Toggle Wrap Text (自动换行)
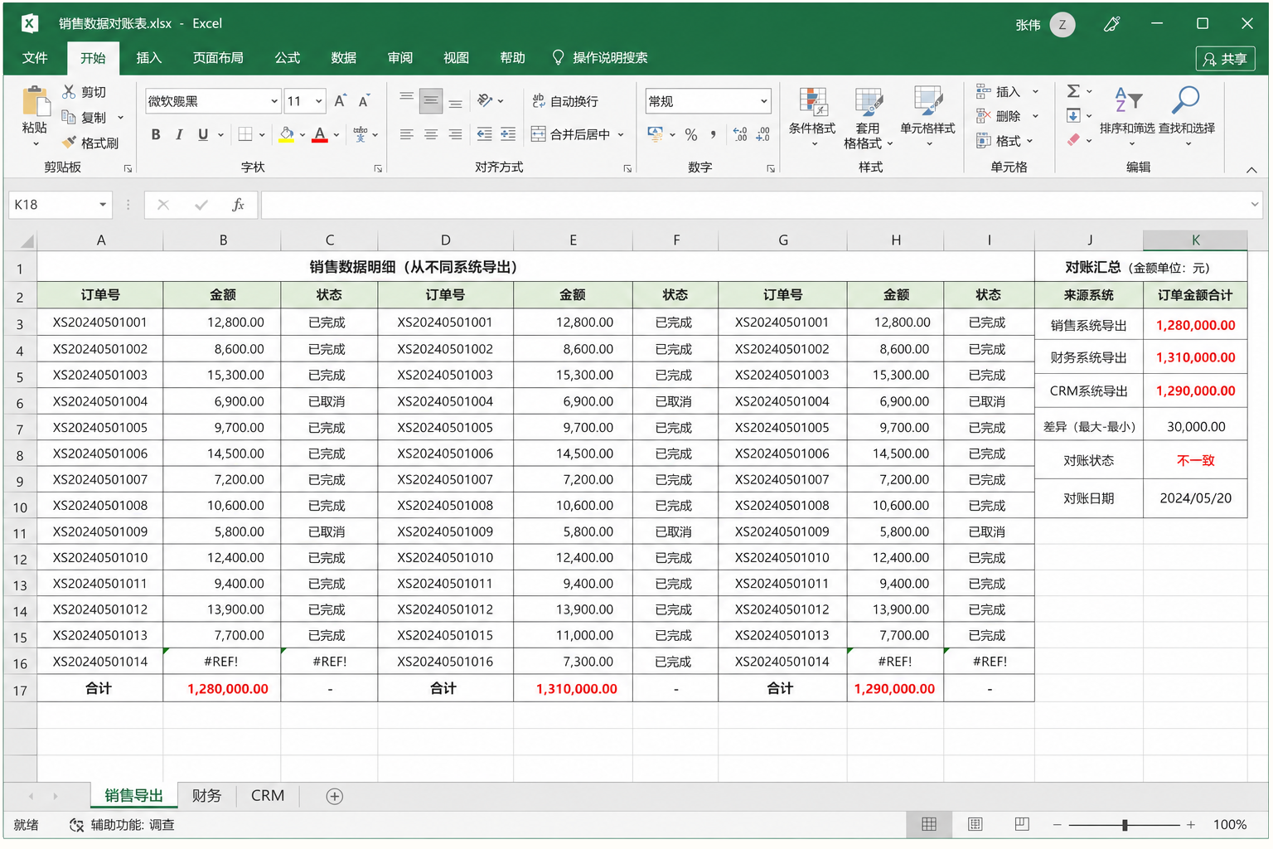The width and height of the screenshot is (1273, 849). (x=565, y=101)
